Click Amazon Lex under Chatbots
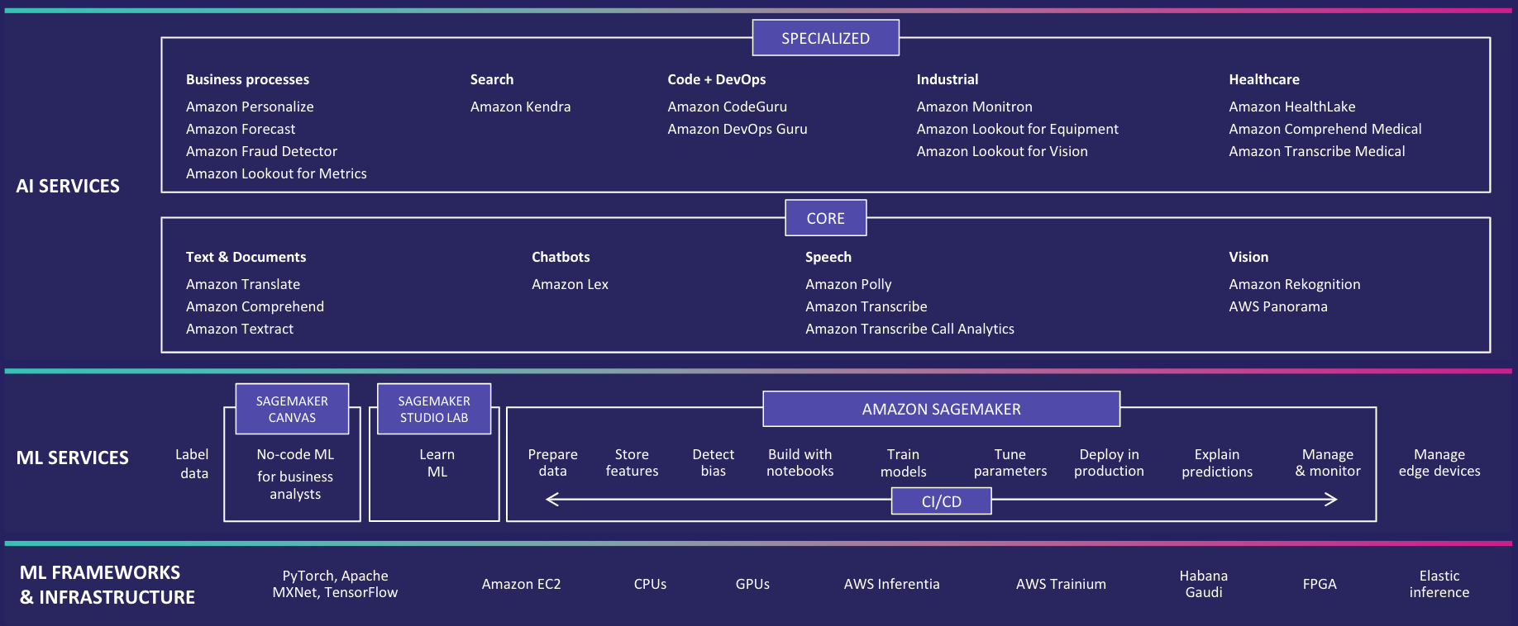1518x626 pixels. coord(570,284)
